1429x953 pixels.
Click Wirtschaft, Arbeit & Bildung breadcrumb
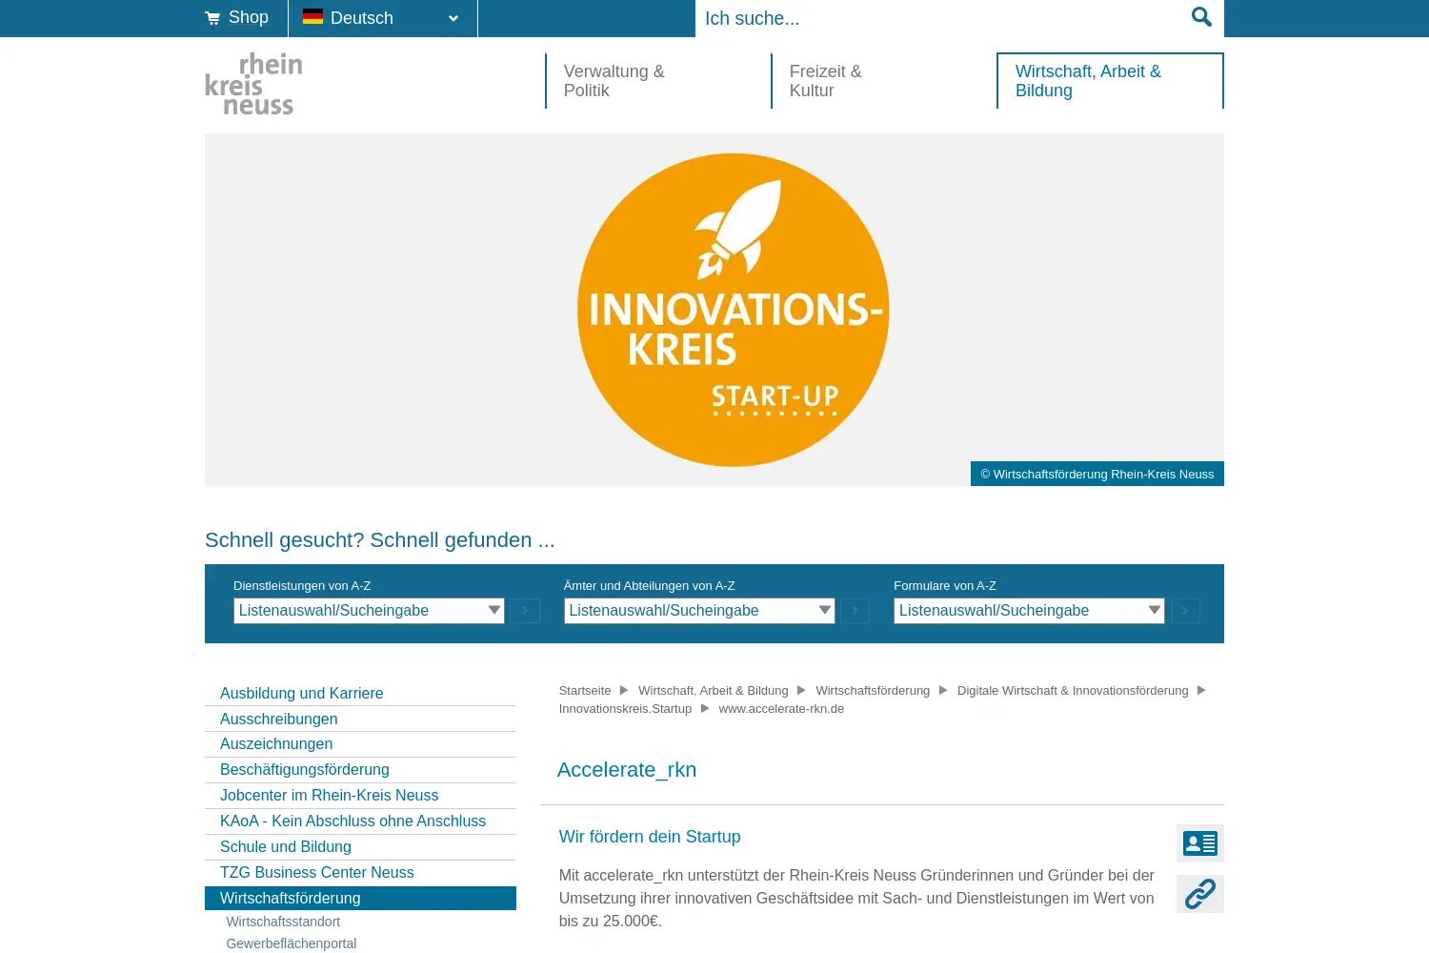click(713, 691)
